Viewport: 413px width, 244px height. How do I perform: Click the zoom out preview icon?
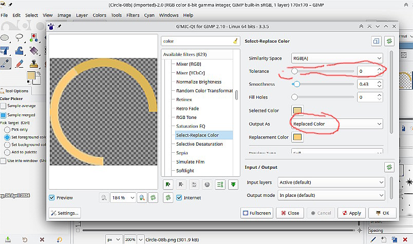coord(104,197)
